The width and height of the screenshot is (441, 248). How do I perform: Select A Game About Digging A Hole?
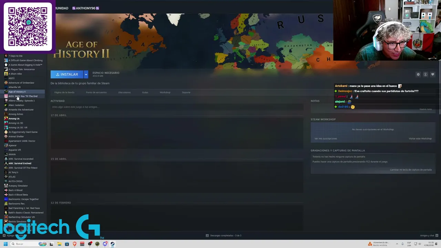[x=25, y=65]
